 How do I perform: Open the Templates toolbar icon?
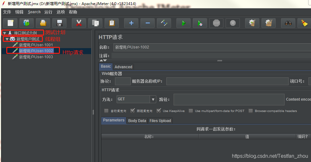26,23
